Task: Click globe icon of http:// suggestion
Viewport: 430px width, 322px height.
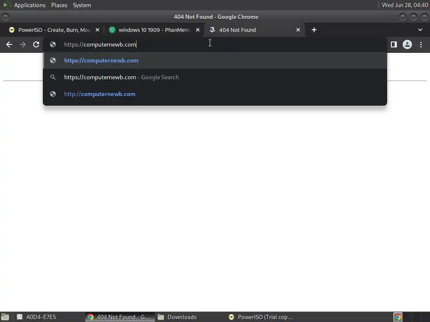Action: (x=53, y=94)
